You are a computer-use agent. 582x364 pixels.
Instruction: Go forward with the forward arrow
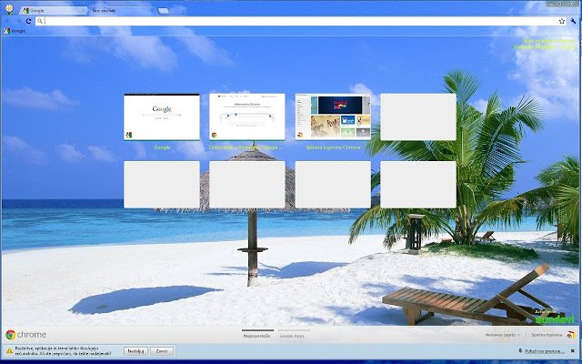coord(18,21)
